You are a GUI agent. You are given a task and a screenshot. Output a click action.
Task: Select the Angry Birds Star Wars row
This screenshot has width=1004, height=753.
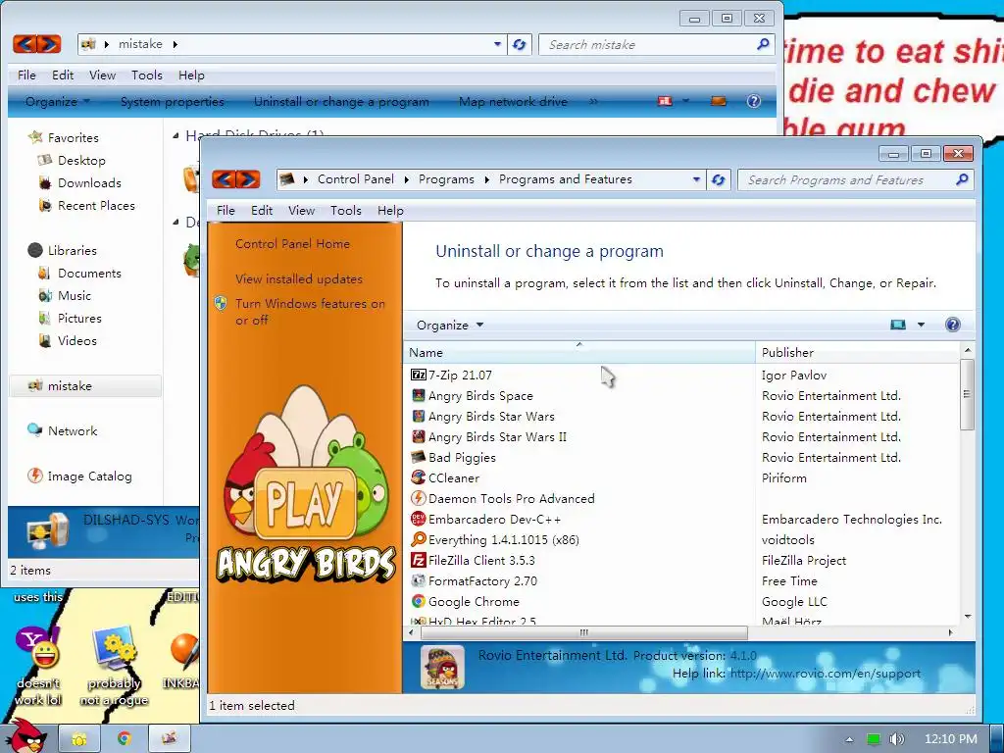[681, 416]
